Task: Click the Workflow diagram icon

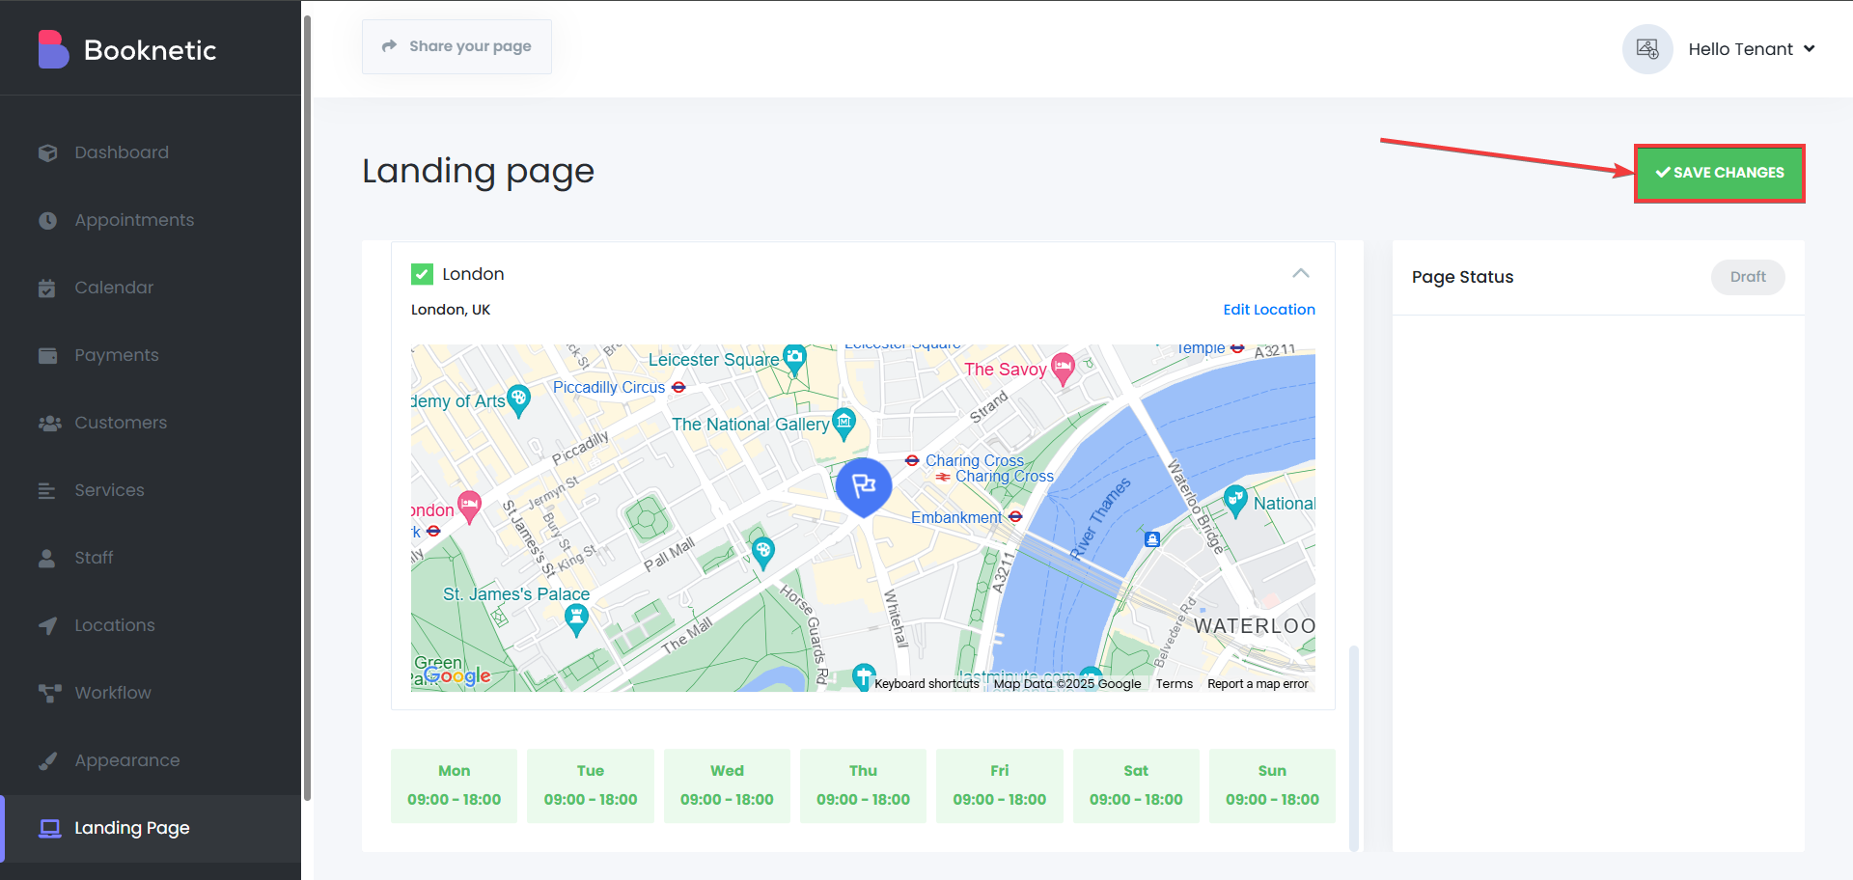Action: [x=49, y=693]
